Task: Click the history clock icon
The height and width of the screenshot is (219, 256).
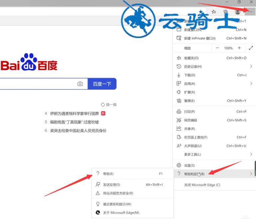Action: pyautogui.click(x=179, y=66)
